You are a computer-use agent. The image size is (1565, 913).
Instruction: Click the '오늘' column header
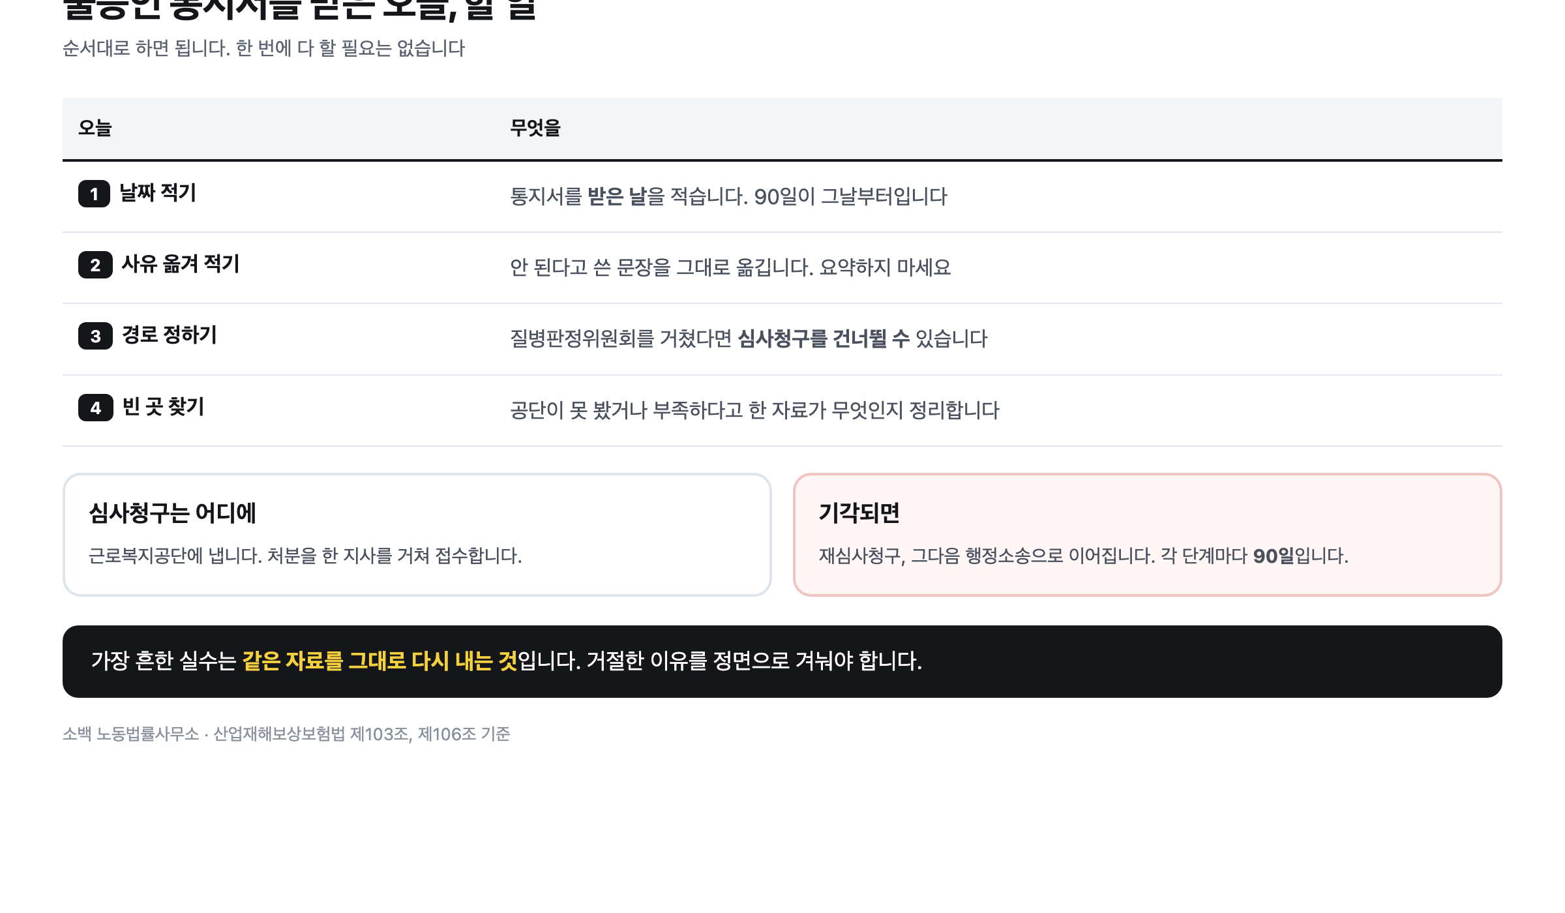(x=95, y=128)
